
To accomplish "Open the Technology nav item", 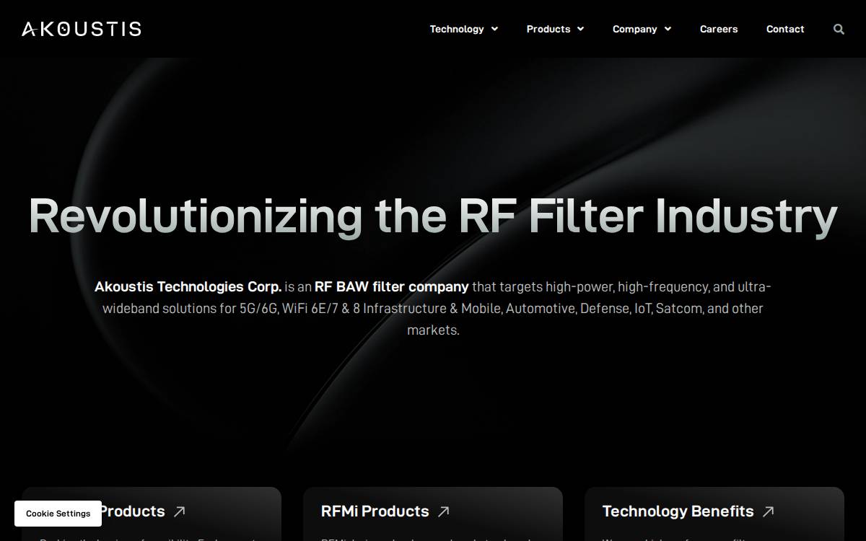I will tap(457, 29).
